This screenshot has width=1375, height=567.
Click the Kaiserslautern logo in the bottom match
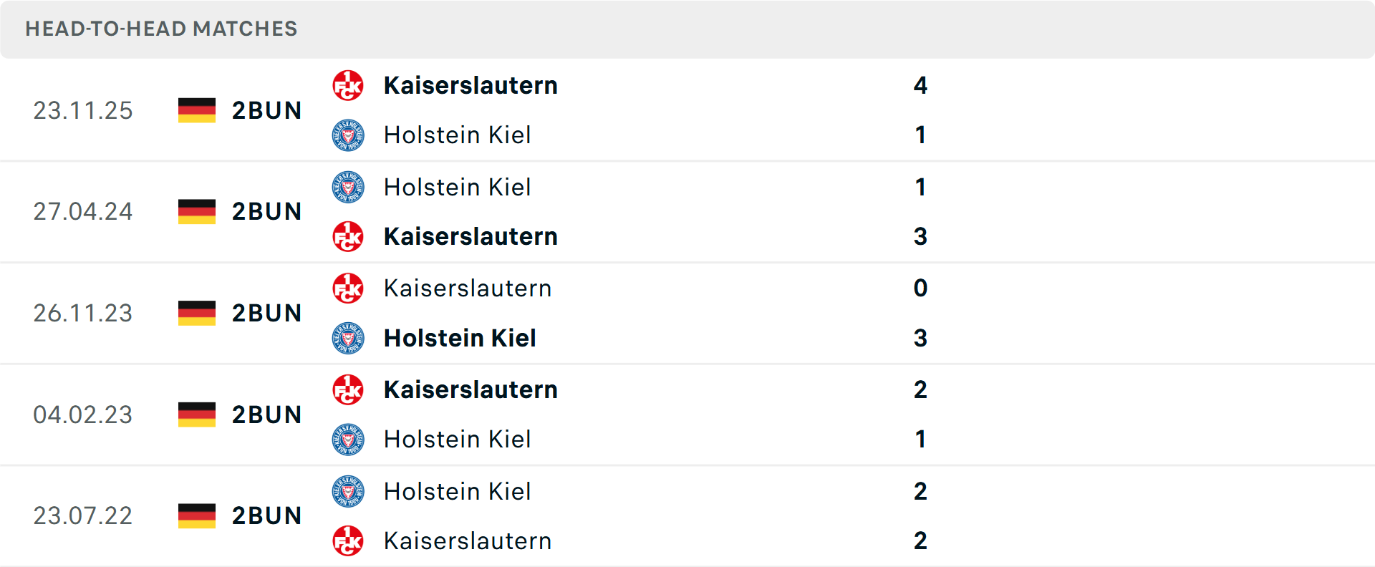[349, 541]
